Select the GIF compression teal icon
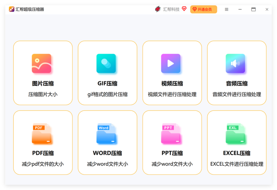Image resolution: width=277 pixels, height=190 pixels. pos(106,64)
